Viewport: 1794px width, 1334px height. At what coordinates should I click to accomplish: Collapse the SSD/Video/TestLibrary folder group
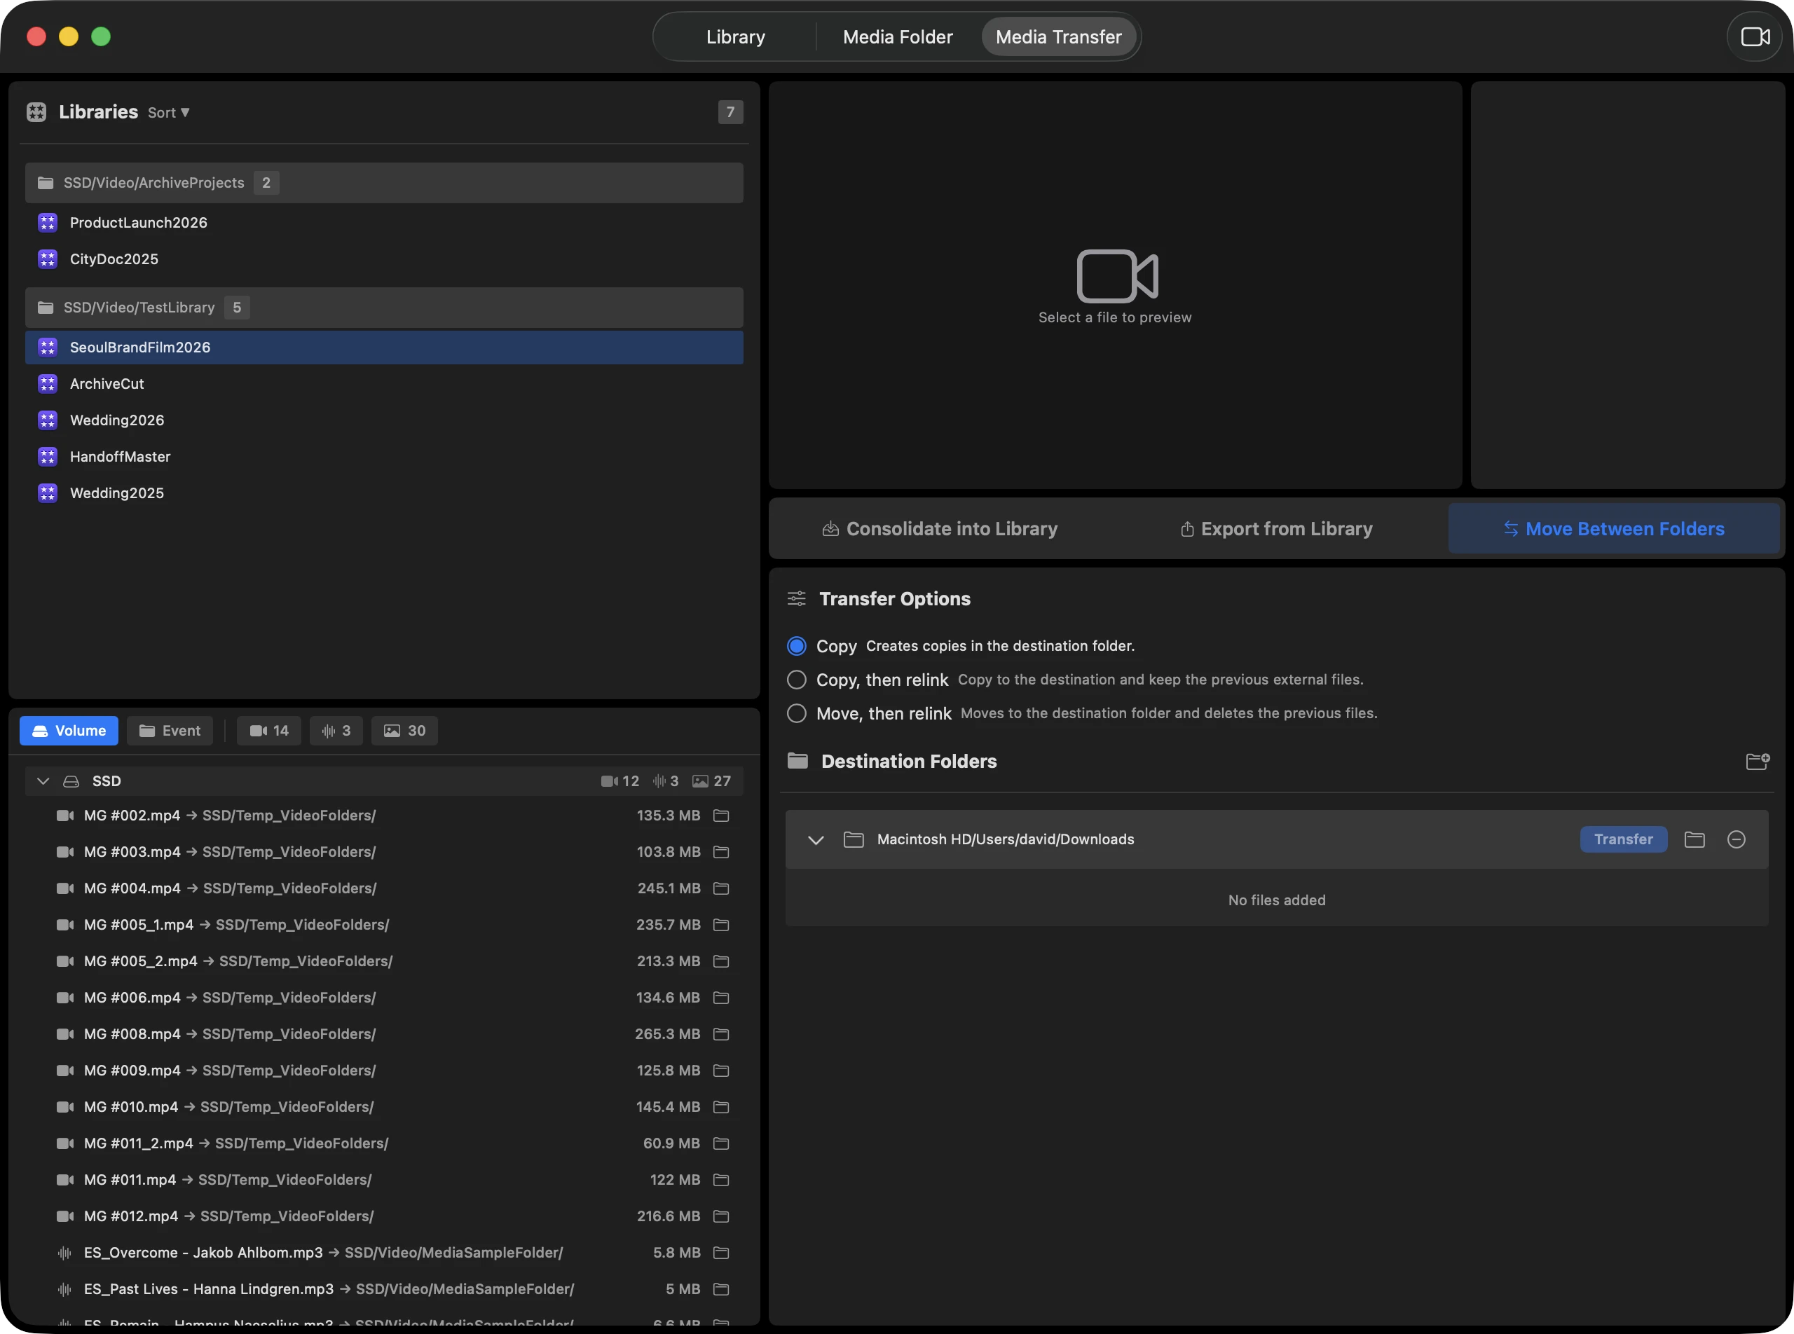pos(385,308)
